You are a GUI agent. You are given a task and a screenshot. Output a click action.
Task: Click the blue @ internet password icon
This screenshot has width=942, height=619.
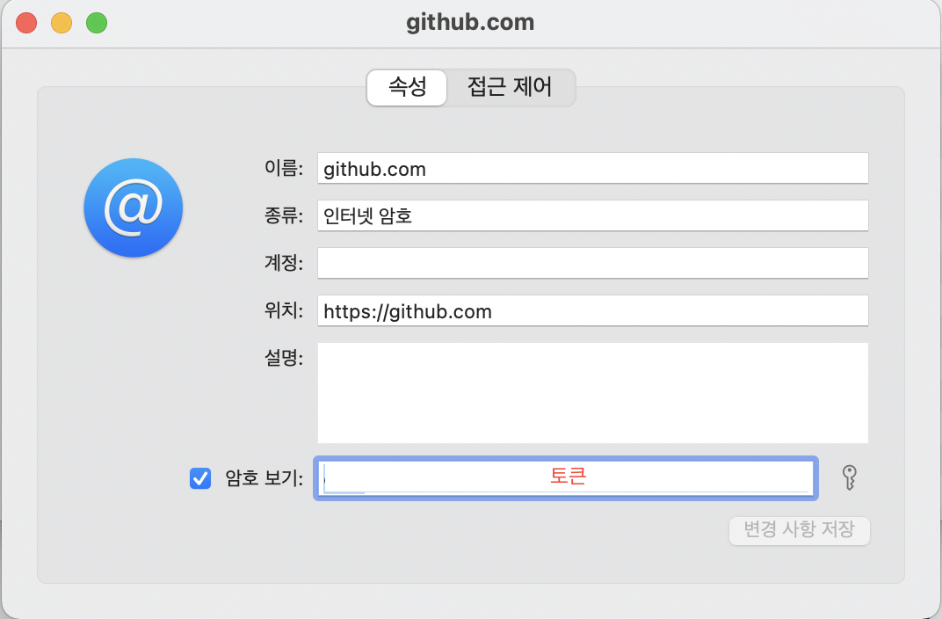click(x=134, y=208)
